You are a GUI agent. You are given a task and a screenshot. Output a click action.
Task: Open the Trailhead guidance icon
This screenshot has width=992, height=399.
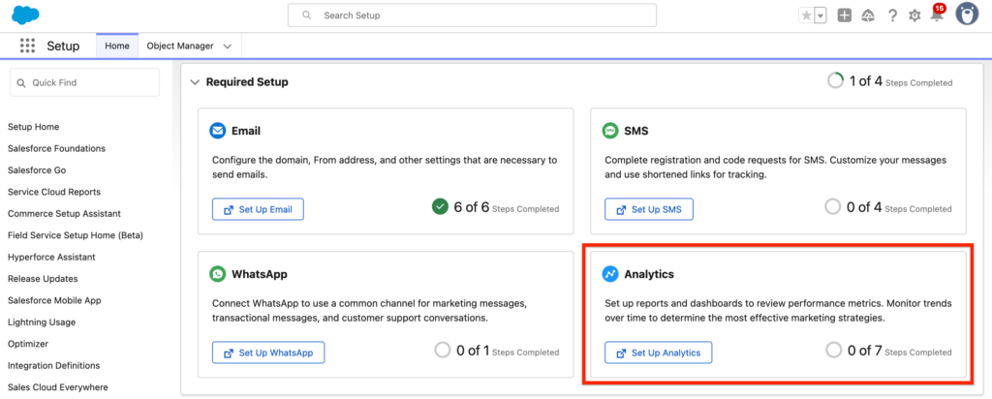point(868,15)
